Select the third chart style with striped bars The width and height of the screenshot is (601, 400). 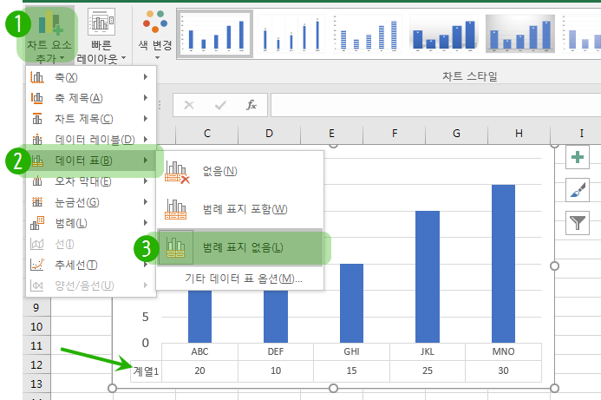(368, 34)
